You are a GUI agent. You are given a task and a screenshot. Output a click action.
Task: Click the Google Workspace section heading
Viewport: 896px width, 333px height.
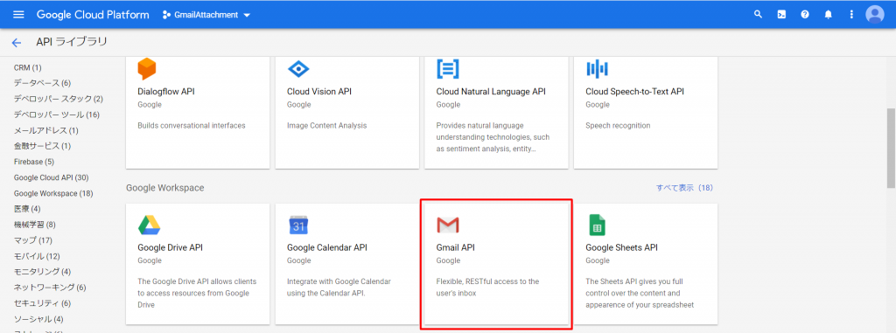(165, 187)
